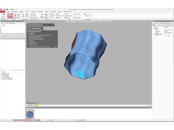Select the Decimate tool
Viewport: 174px width, 130px height.
(x=51, y=14)
